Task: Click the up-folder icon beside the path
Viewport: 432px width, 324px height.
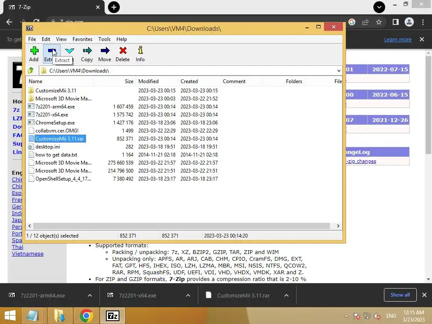Action: (x=31, y=70)
